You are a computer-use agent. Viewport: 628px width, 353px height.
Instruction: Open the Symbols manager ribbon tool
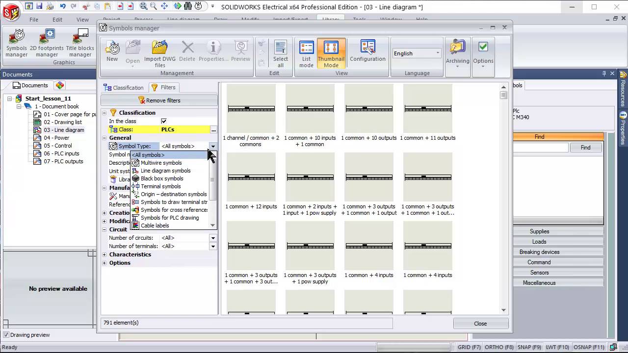pyautogui.click(x=17, y=43)
